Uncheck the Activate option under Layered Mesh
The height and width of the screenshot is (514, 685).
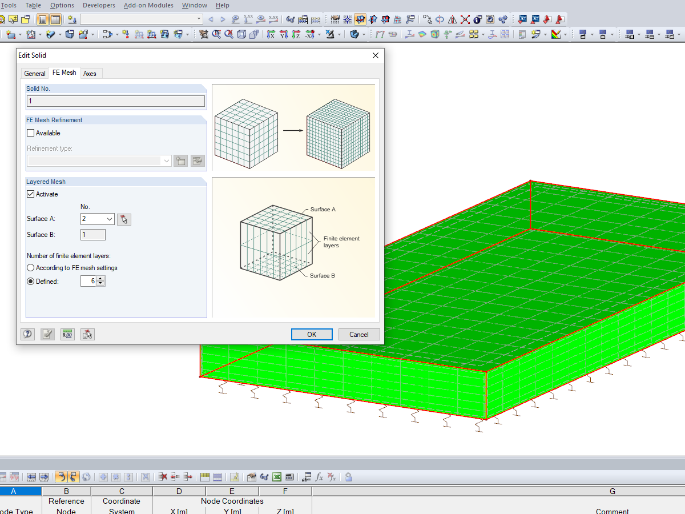point(30,194)
